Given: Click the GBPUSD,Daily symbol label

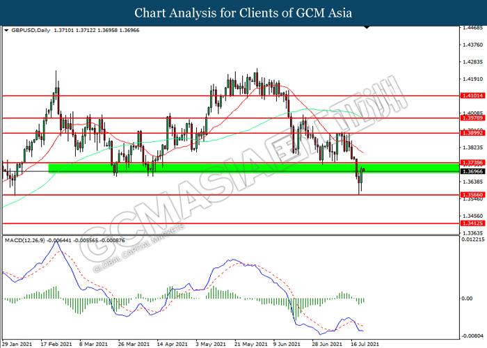Looking at the screenshot, I should click(31, 31).
